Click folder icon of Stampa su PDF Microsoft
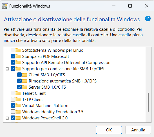The image size is (154, 137). coord(18,56)
